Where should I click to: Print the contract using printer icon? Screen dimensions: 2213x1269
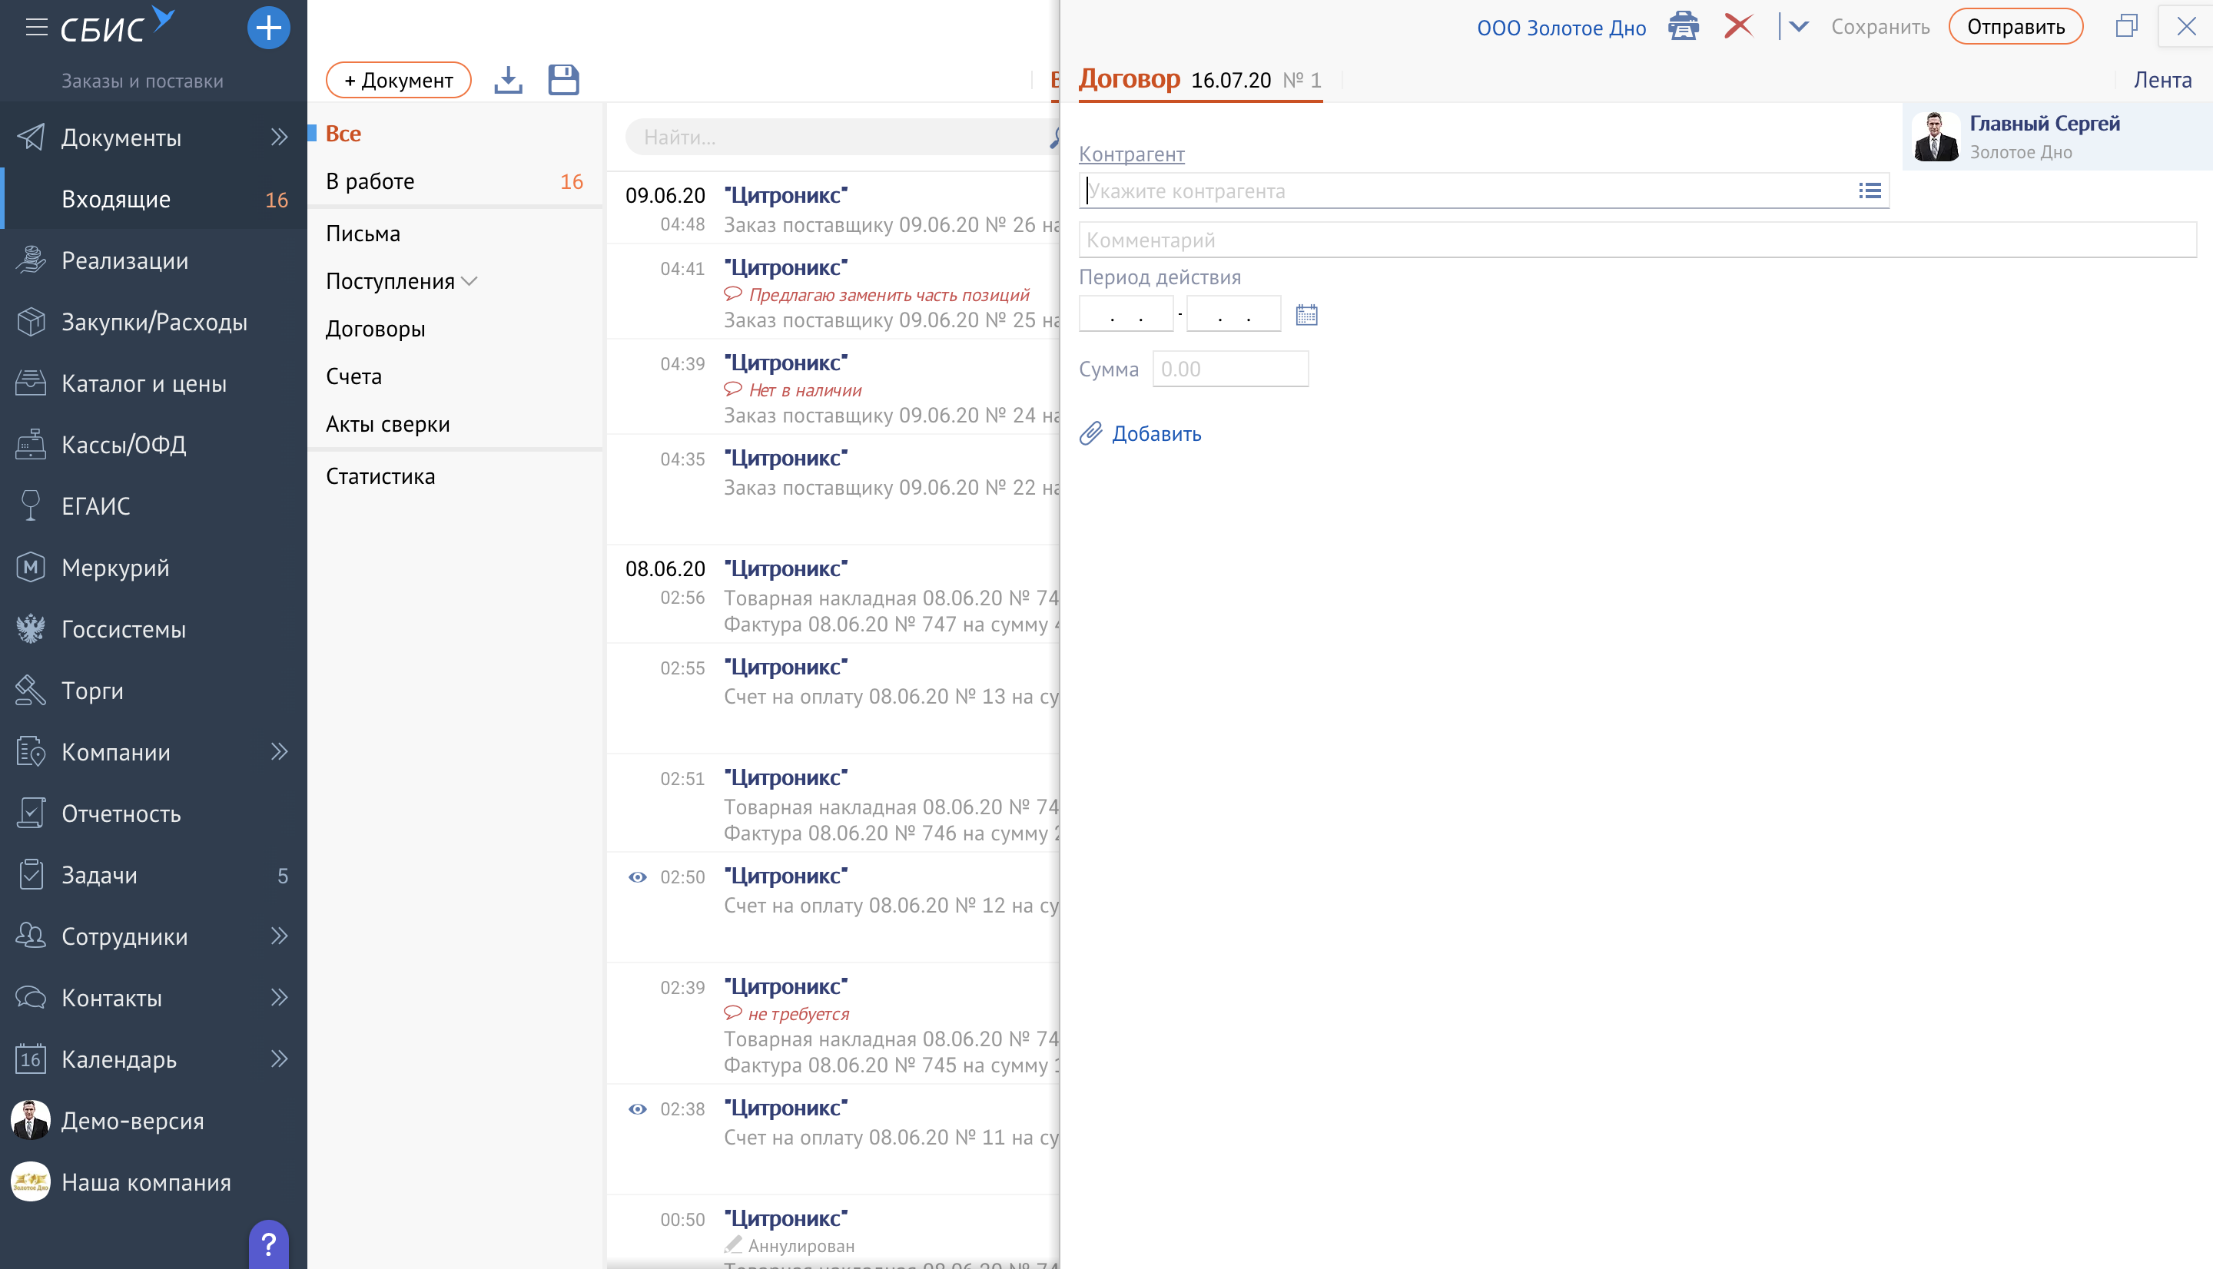click(1683, 27)
